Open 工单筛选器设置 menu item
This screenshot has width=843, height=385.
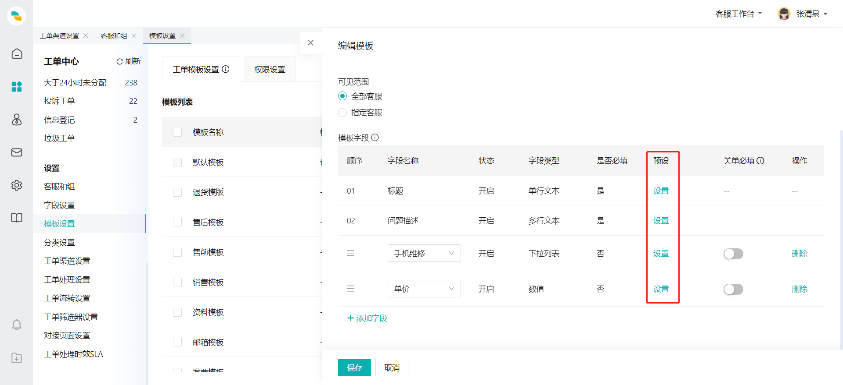pos(71,317)
